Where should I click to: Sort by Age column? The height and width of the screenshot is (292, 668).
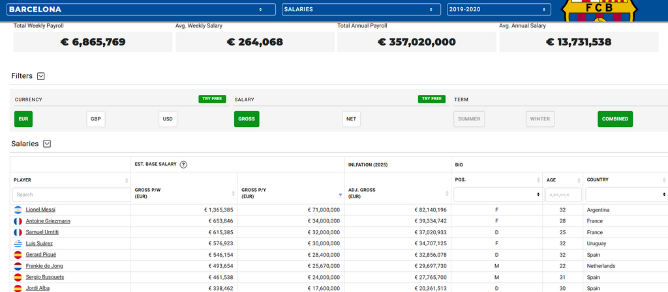(579, 180)
